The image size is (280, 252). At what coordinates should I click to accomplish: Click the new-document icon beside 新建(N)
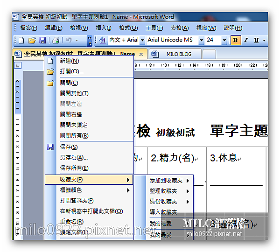50,61
